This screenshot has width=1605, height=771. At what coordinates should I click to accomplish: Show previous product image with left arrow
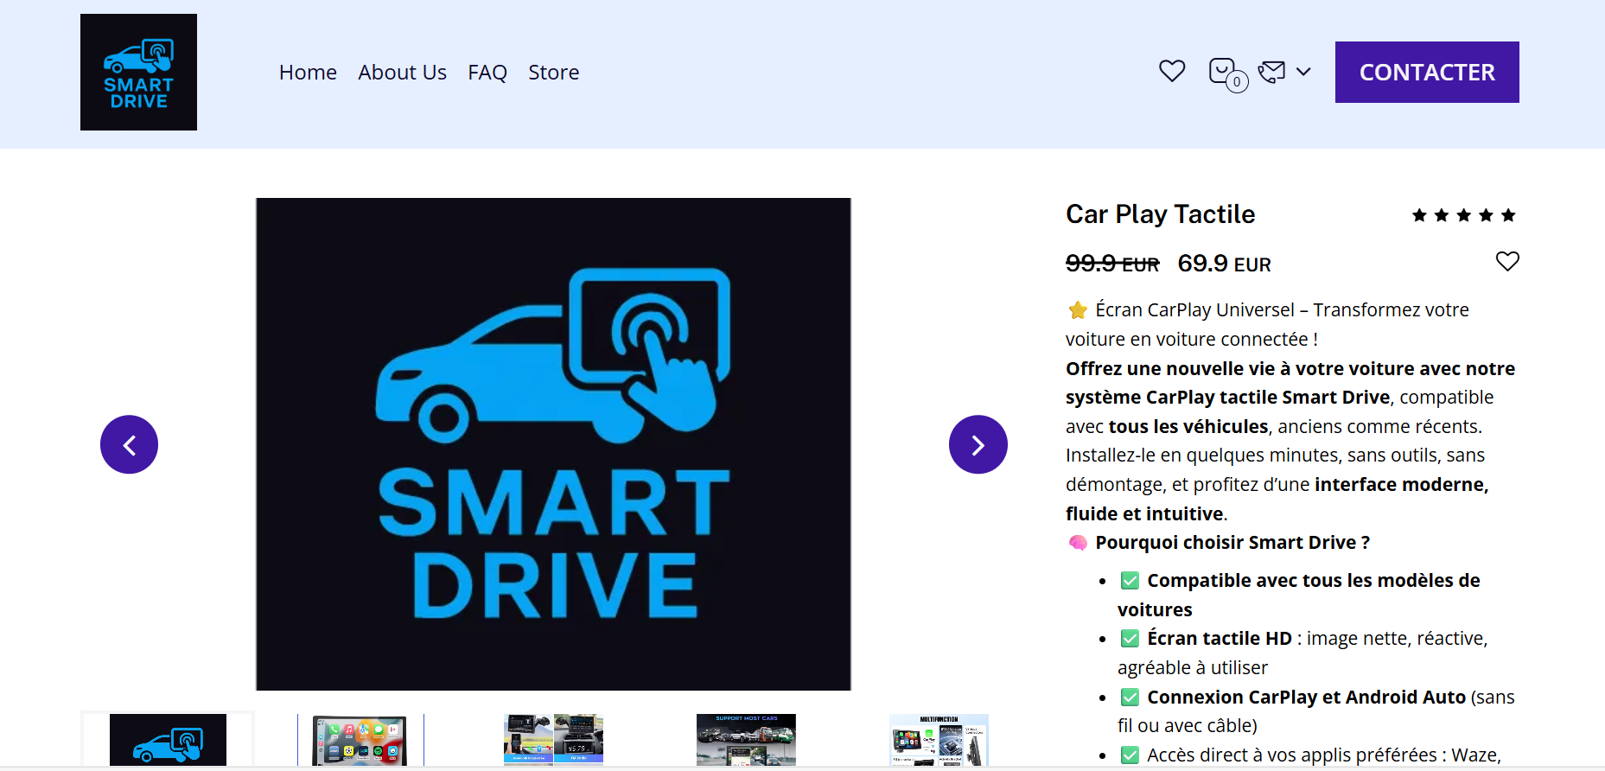click(x=129, y=445)
